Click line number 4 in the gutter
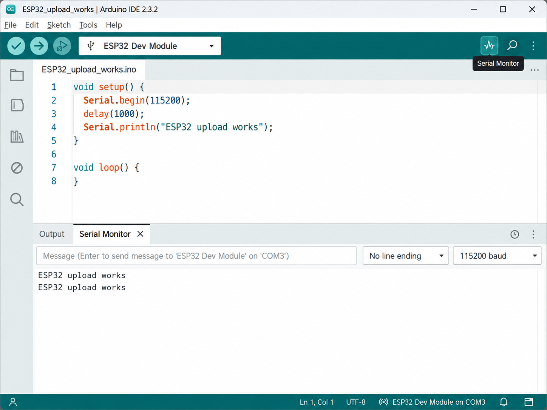The height and width of the screenshot is (410, 547). 54,127
